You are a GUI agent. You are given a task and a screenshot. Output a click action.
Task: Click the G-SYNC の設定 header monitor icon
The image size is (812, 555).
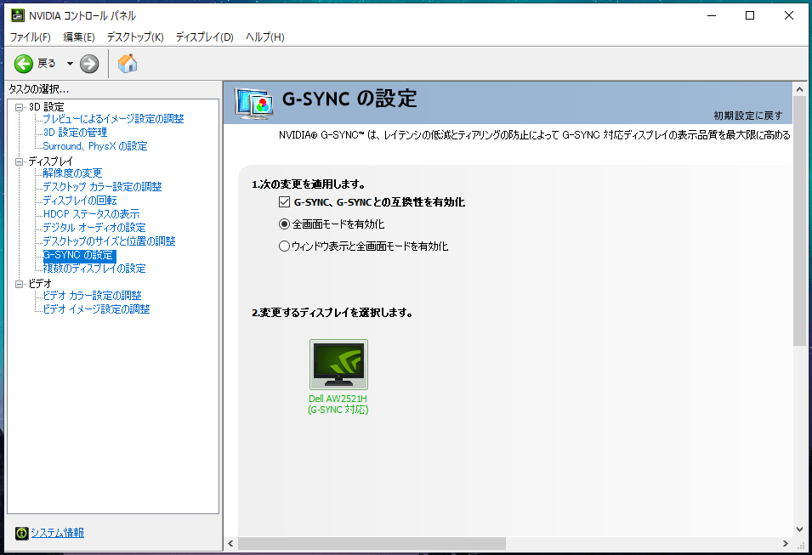point(253,103)
